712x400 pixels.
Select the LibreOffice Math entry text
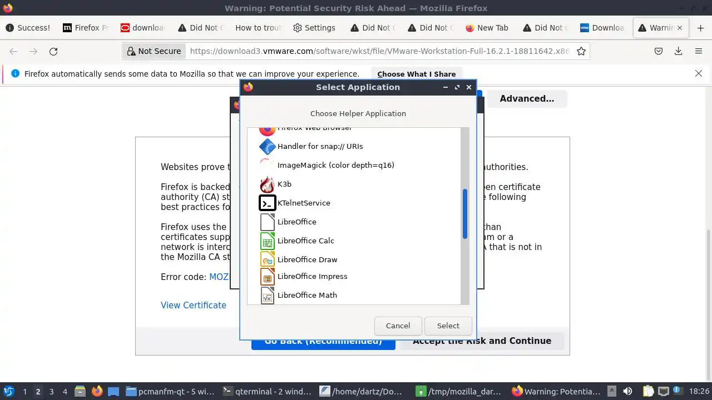[307, 296]
